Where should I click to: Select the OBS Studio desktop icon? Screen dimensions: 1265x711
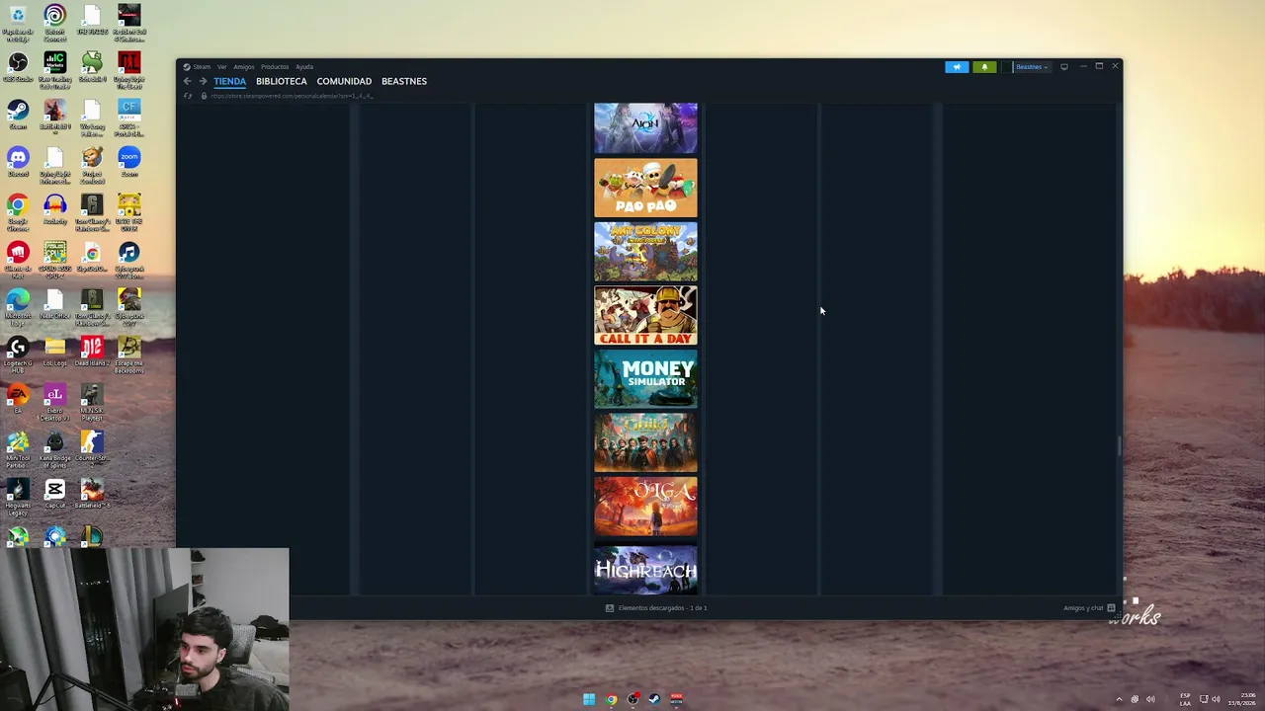pos(18,69)
